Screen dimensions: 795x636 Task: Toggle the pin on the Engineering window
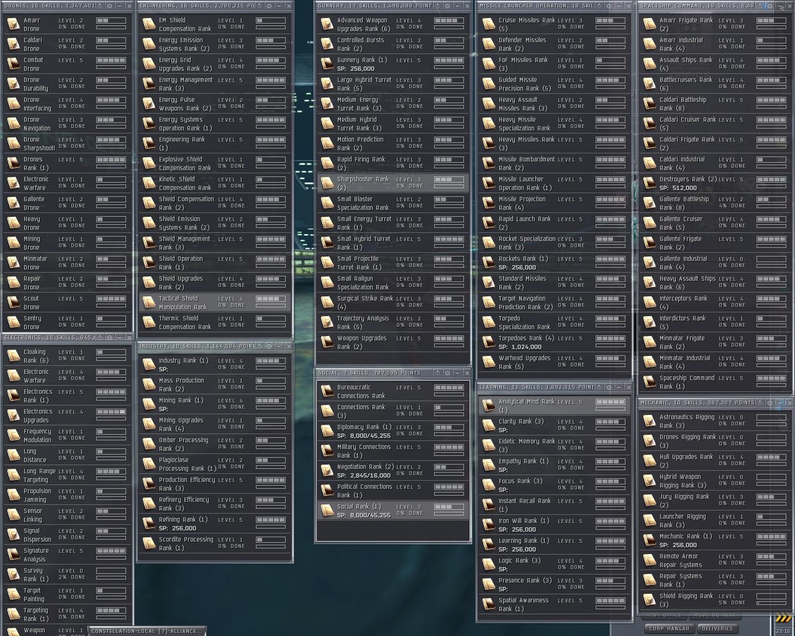[270, 6]
